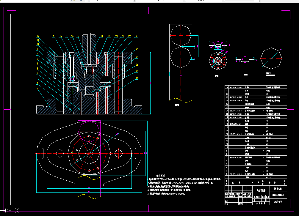Select the left guide post circle in plan view
Viewport: 299px width, 216px height.
click(60, 153)
